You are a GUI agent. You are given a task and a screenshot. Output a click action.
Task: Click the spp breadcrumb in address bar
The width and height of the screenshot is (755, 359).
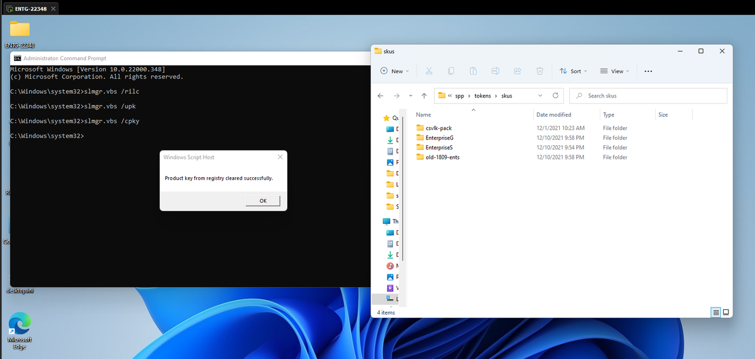459,96
